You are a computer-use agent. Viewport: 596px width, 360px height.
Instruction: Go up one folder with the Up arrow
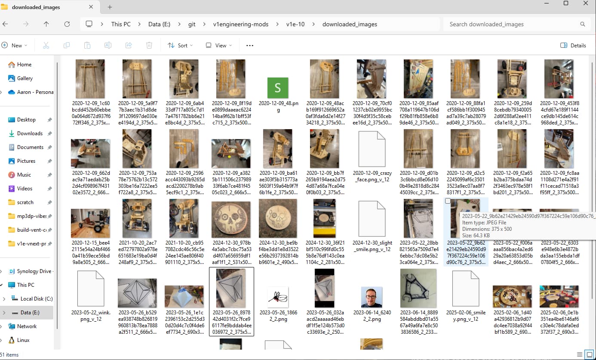(x=46, y=24)
